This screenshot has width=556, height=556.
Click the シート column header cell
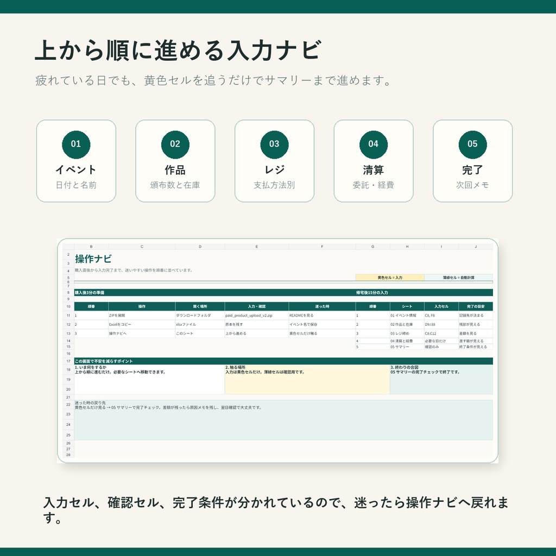tap(407, 306)
